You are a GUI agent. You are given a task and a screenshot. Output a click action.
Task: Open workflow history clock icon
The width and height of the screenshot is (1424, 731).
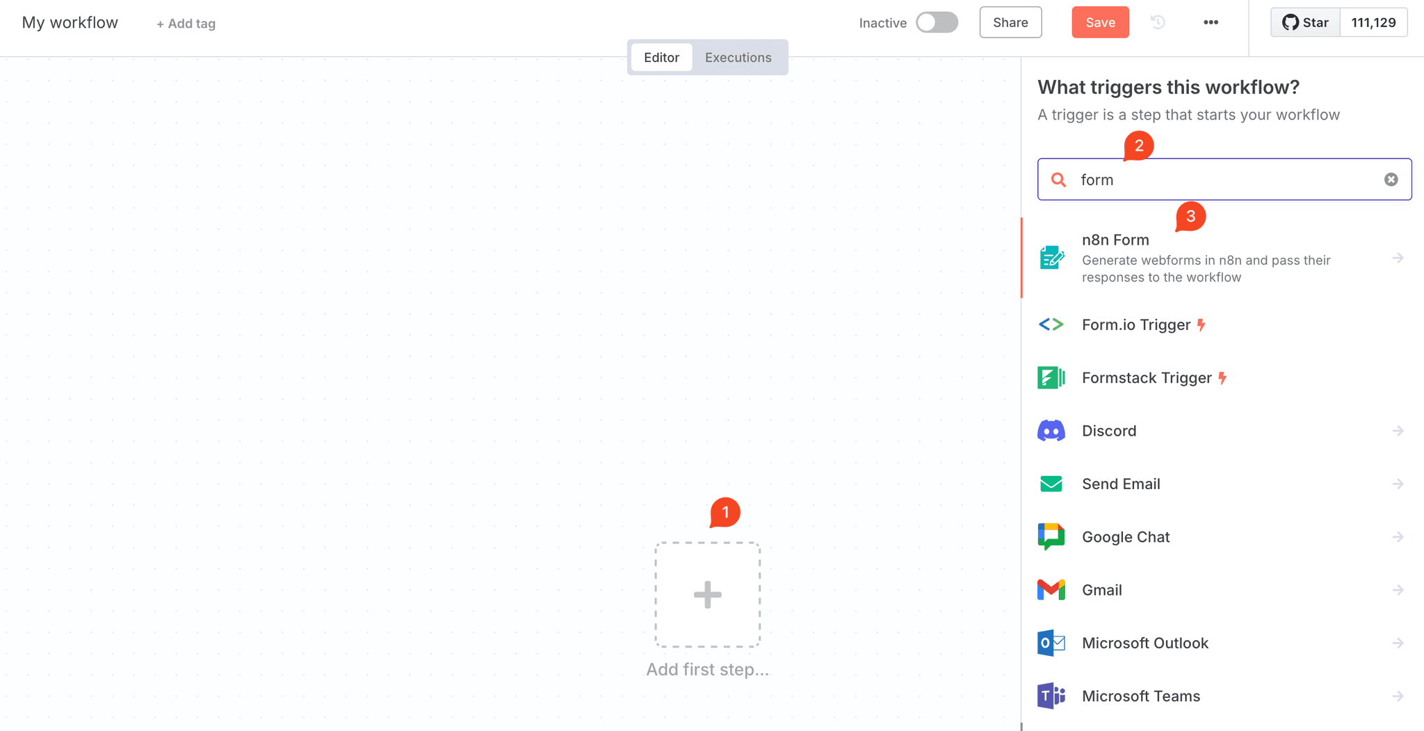[x=1158, y=22]
